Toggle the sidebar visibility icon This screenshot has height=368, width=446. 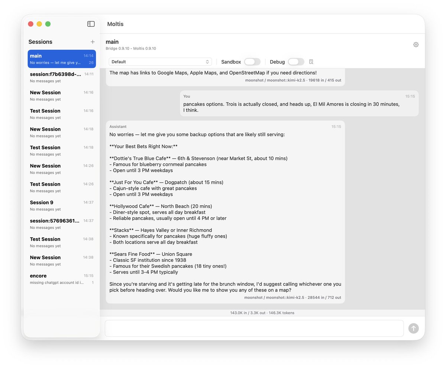click(91, 24)
